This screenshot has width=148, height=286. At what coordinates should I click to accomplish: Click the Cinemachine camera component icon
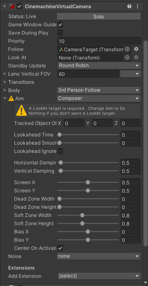tap(12, 6)
